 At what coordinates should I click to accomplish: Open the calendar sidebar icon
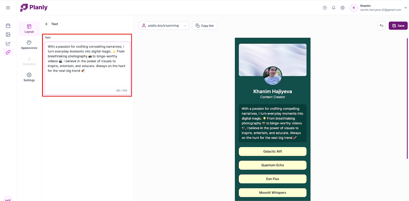(8, 26)
